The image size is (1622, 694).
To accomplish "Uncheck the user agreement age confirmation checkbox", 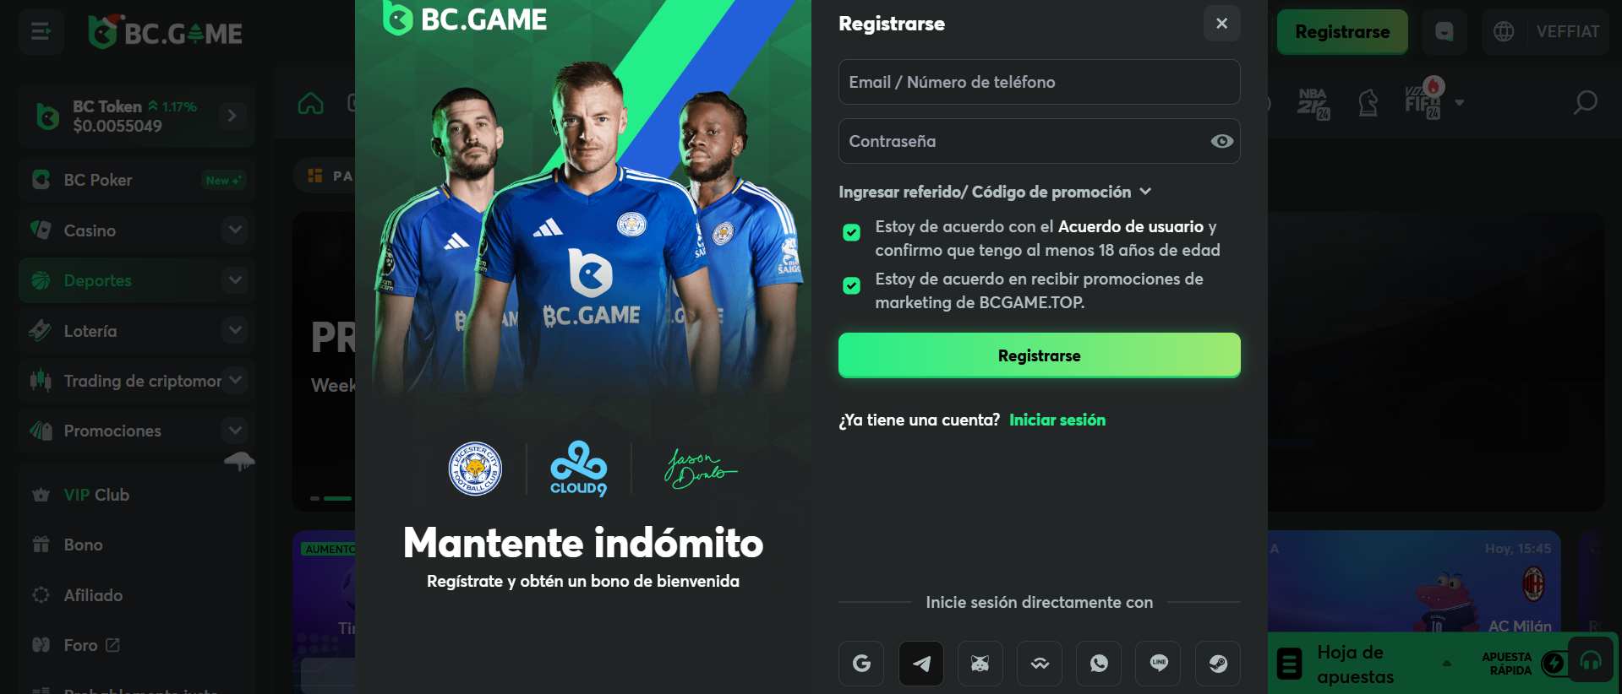I will tap(852, 232).
